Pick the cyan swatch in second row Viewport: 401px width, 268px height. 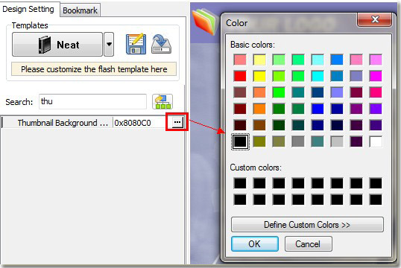[x=318, y=76]
